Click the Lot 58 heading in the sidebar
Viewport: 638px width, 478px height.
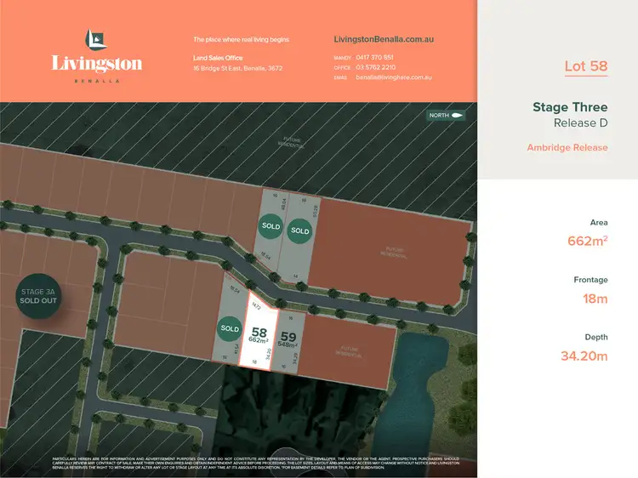coord(586,65)
